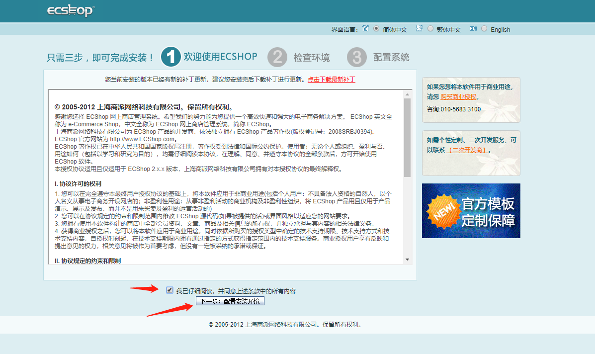
Task: Uncheck the agreement checkbox 我已仔细阅读
Action: click(170, 290)
